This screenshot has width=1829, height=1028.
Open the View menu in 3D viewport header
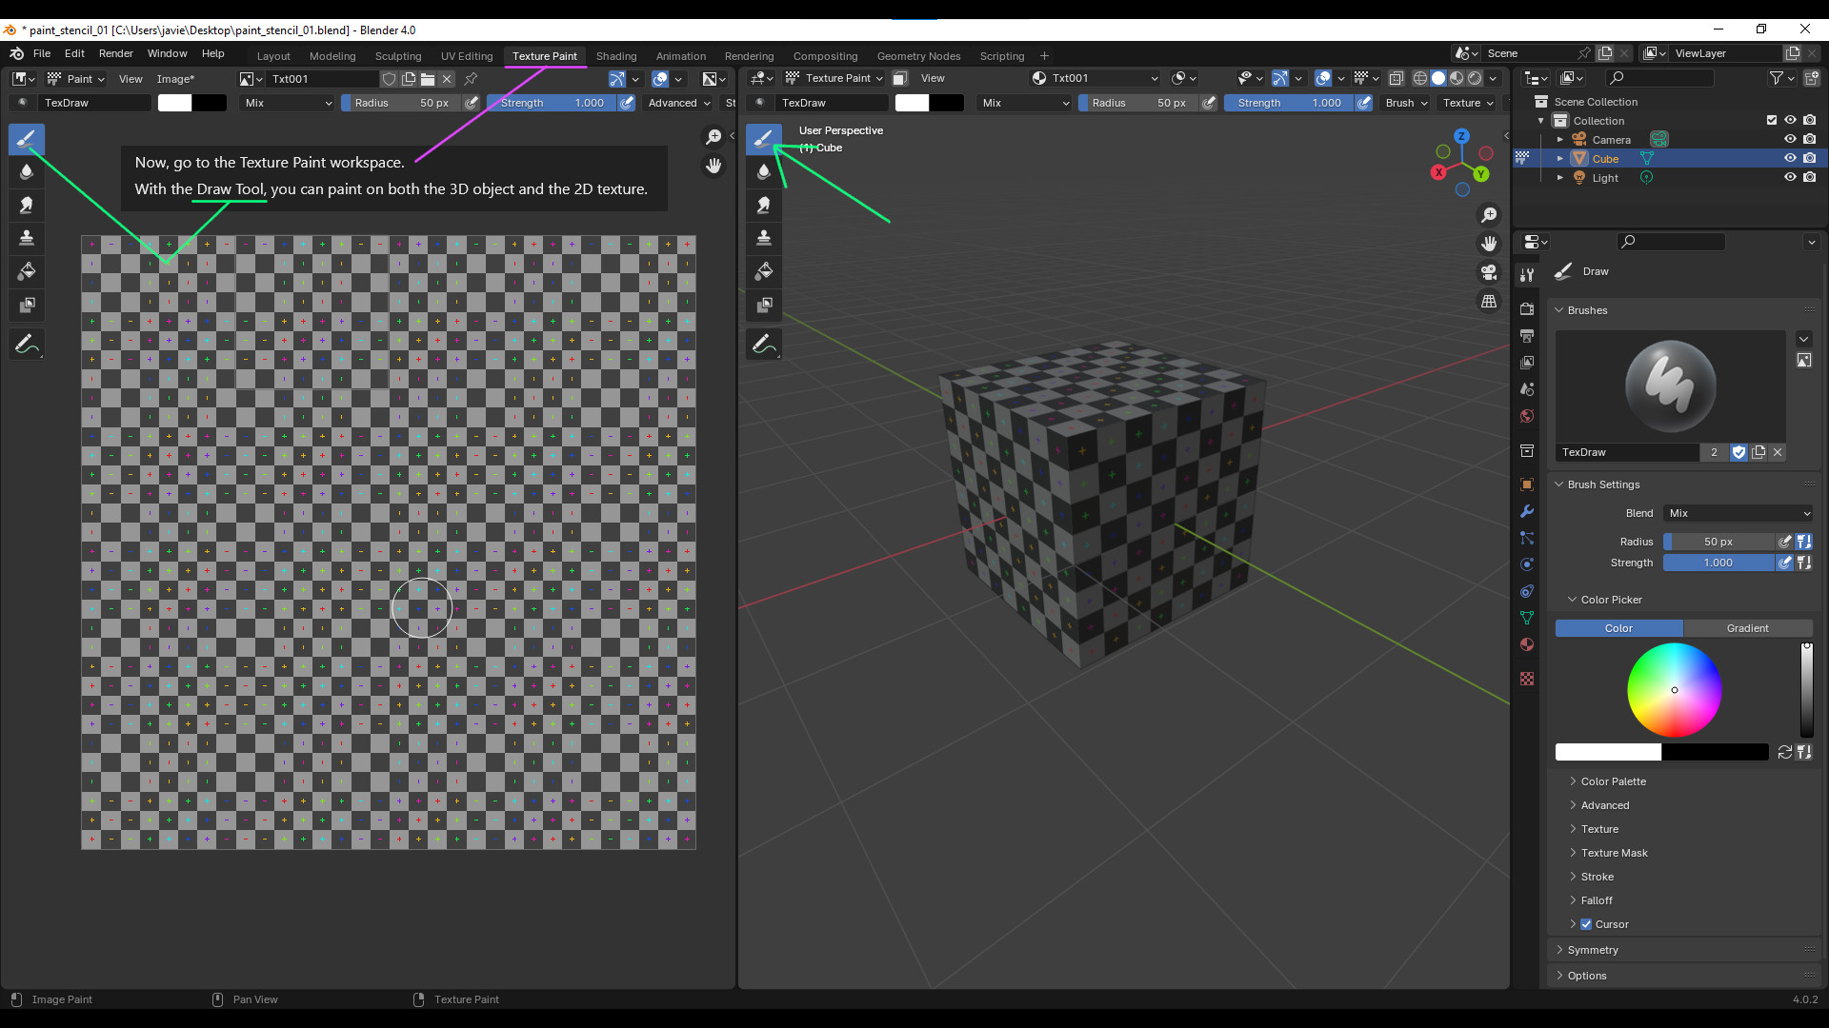pyautogui.click(x=933, y=78)
